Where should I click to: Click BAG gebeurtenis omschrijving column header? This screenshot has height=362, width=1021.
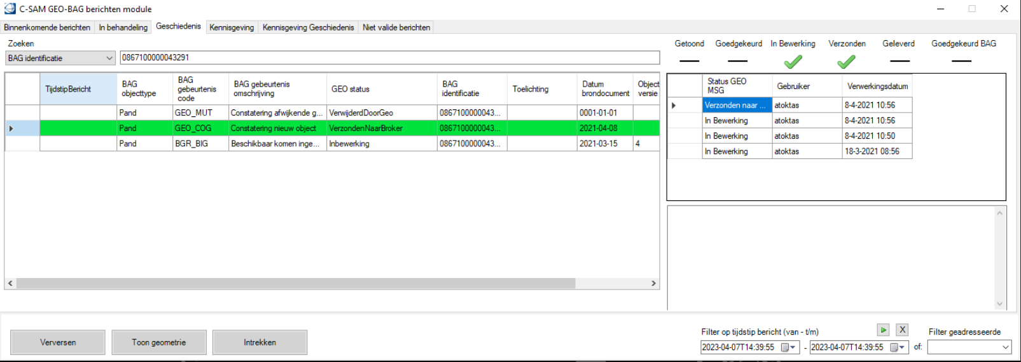click(x=277, y=89)
